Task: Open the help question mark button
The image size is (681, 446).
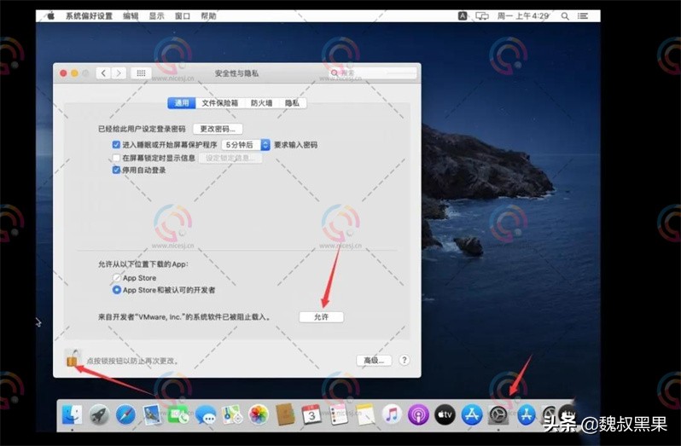Action: point(405,360)
